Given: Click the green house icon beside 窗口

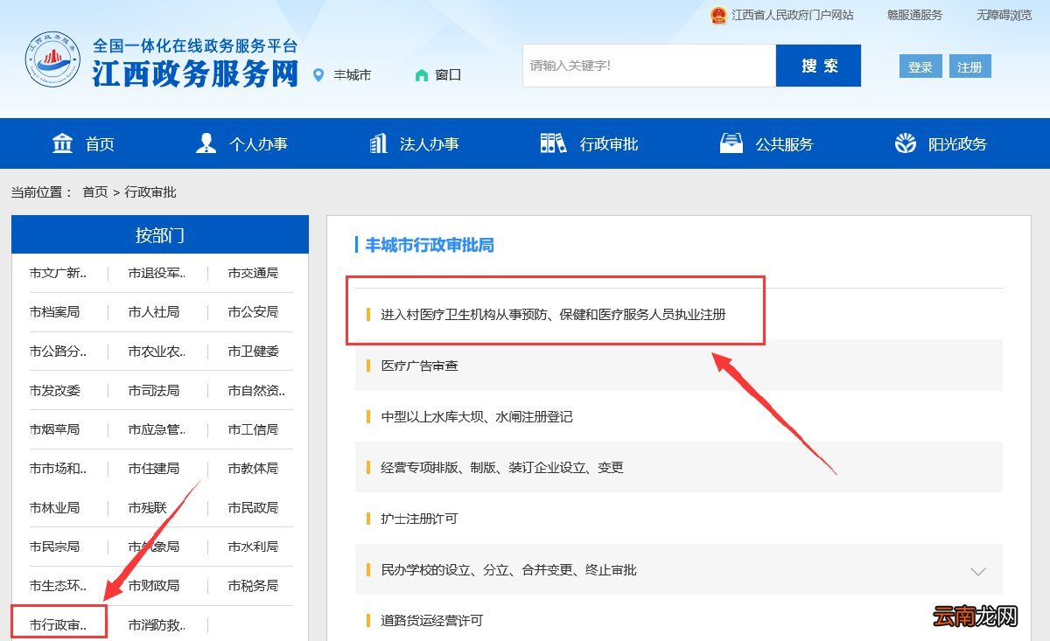Looking at the screenshot, I should pos(422,75).
